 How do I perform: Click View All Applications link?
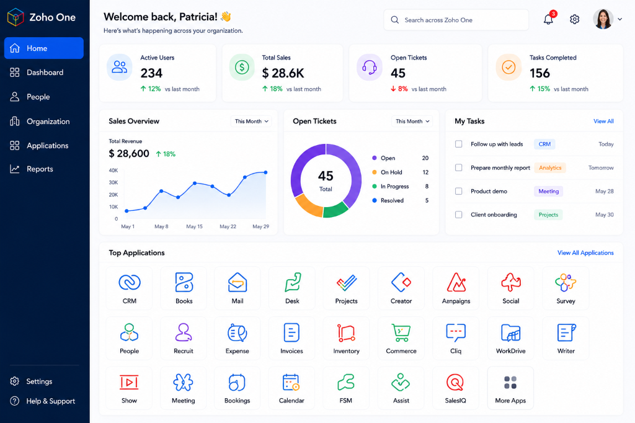[585, 253]
